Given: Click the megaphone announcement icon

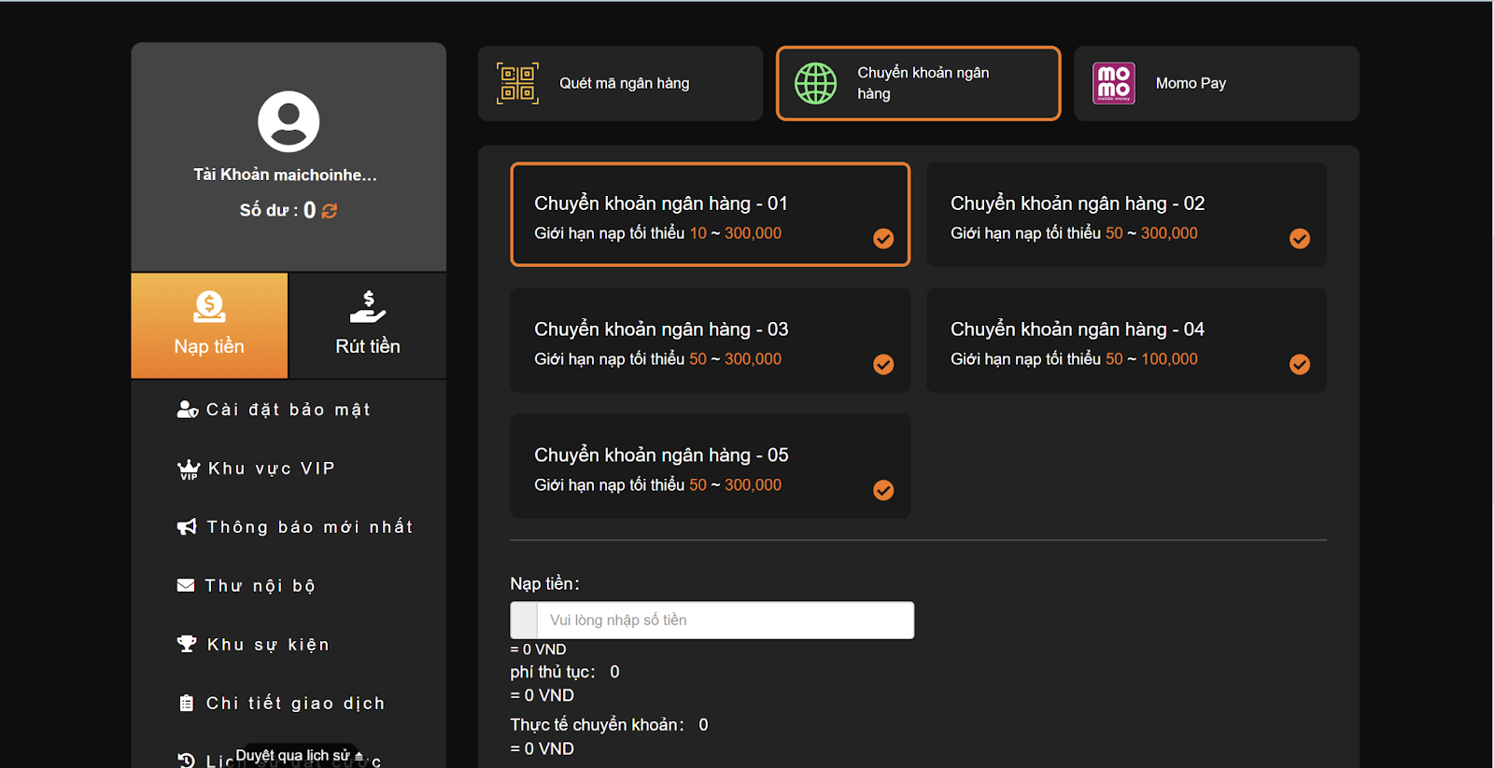Looking at the screenshot, I should coord(187,527).
